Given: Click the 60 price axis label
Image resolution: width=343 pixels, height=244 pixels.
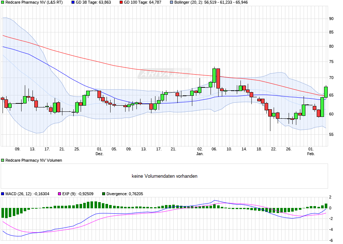Looking at the screenshot, I should (x=331, y=114).
